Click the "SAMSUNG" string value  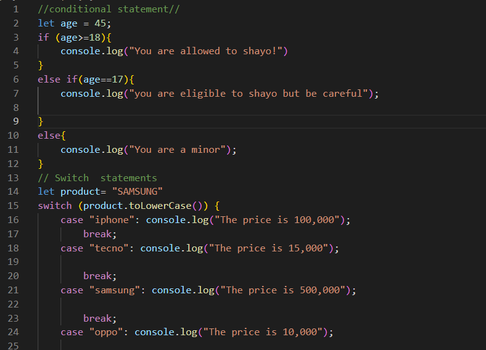coord(137,192)
